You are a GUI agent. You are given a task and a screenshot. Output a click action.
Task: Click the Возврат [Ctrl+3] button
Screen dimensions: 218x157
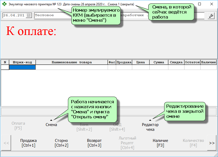coord(94,143)
